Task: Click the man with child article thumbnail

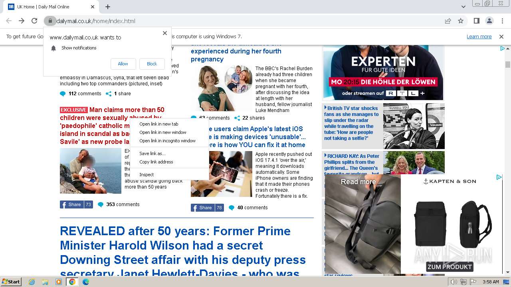Action: coord(91,171)
